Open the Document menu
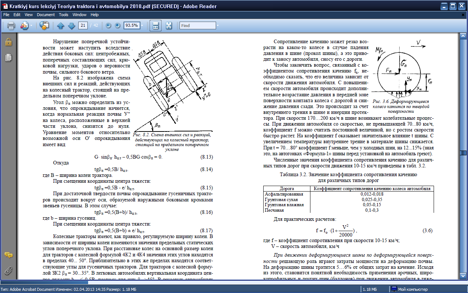The width and height of the screenshot is (468, 293). (46, 15)
